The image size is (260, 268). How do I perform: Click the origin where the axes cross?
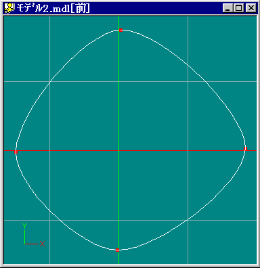pos(118,150)
